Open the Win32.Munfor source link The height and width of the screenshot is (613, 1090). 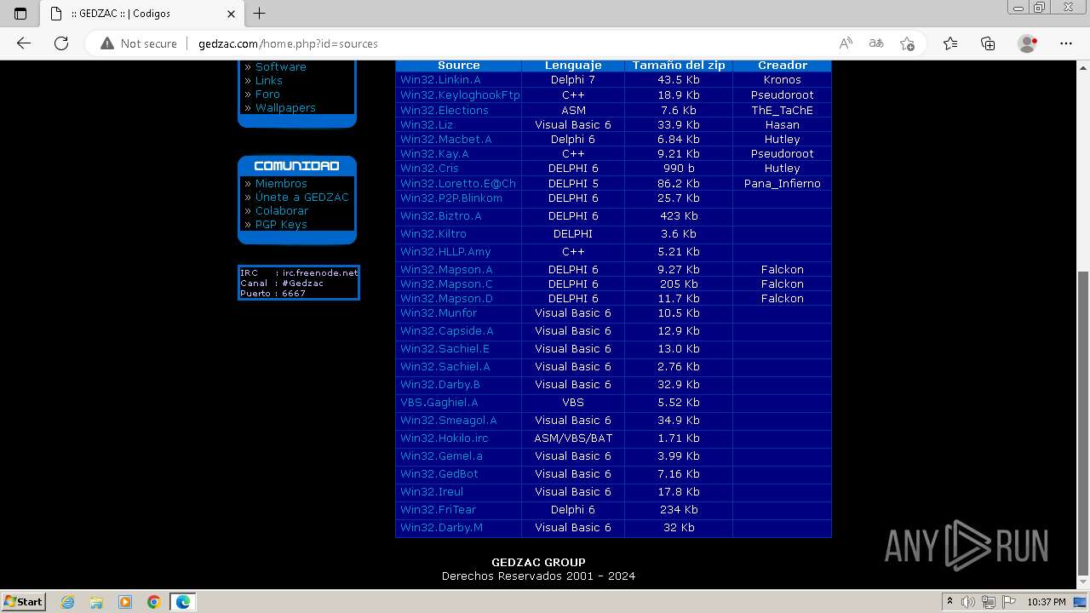coord(439,312)
